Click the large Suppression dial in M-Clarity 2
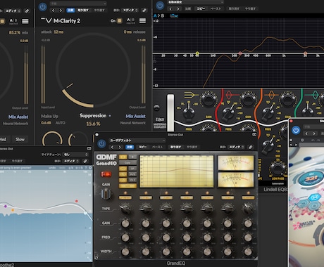 point(93,70)
